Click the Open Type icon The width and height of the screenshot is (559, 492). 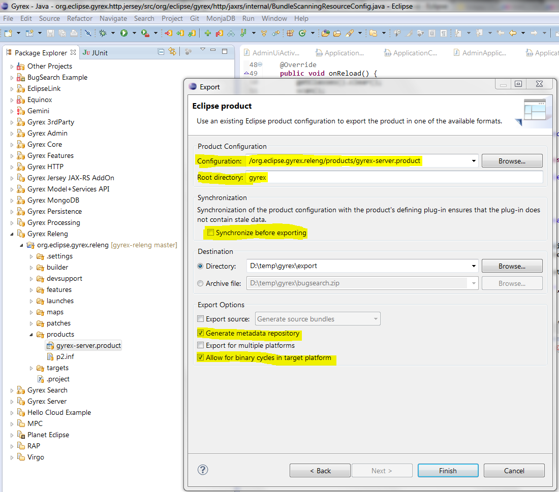tap(325, 33)
